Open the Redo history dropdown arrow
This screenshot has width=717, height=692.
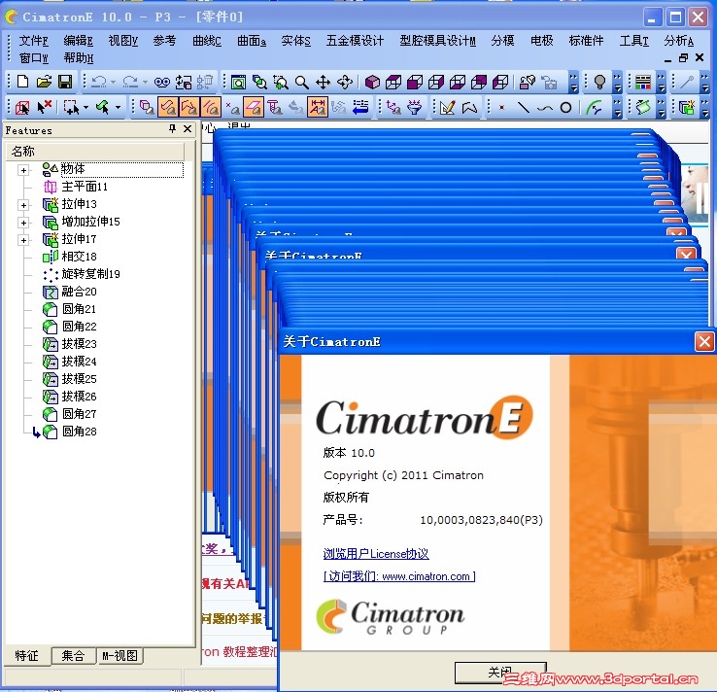(x=145, y=83)
